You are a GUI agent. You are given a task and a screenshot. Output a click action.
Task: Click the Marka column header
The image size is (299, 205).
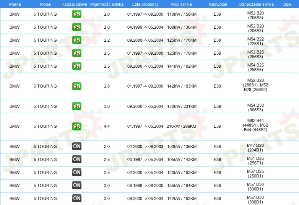(15, 4)
